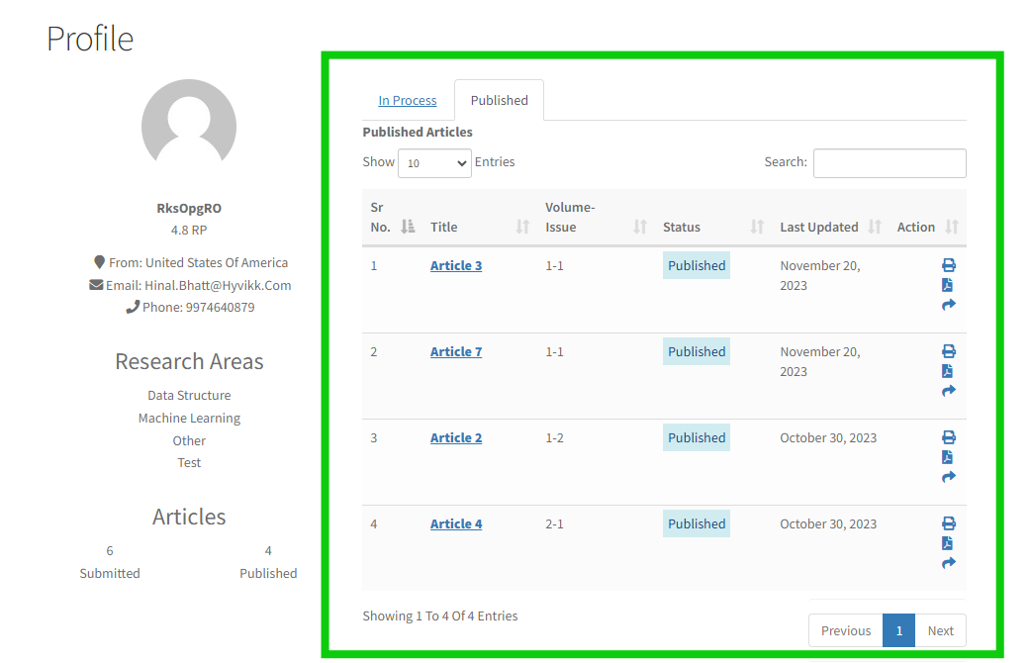This screenshot has width=1030, height=663.
Task: Click the Previous pagination button
Action: pos(846,630)
